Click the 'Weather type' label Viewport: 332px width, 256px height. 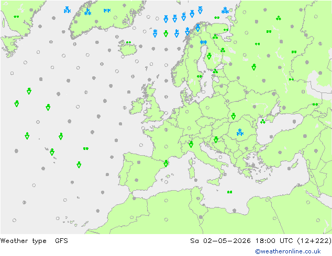[23, 240]
